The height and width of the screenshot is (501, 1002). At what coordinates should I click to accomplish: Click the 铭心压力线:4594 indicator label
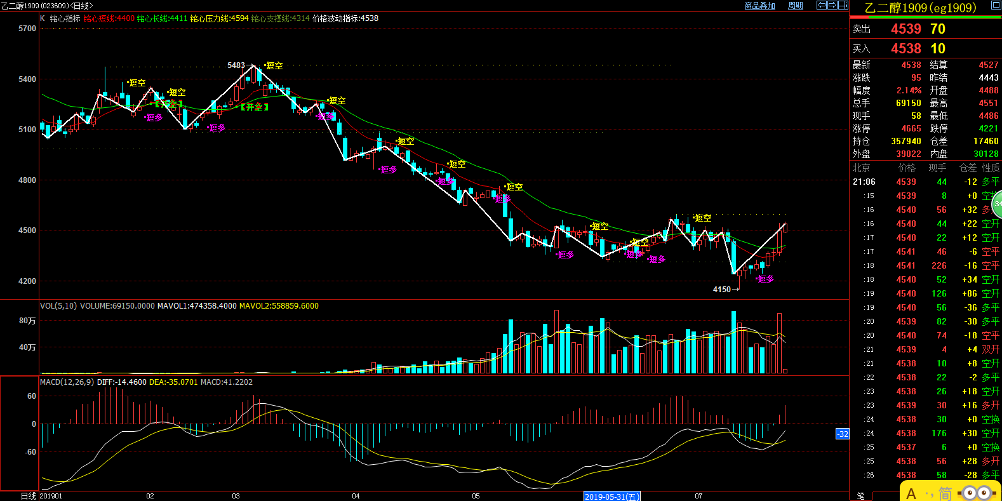(x=219, y=18)
